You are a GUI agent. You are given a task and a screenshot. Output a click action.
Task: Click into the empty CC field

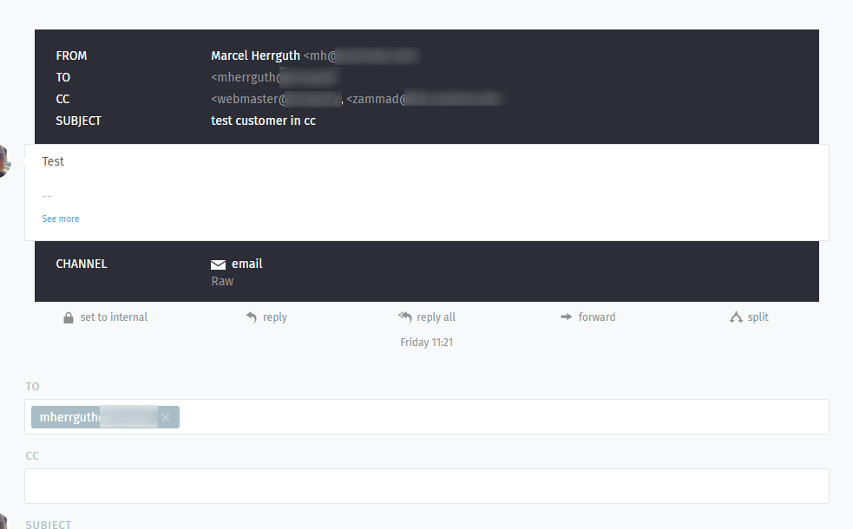click(427, 486)
